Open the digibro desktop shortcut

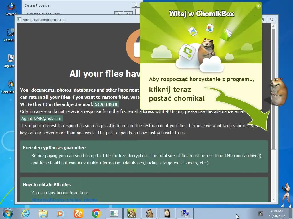(9, 61)
